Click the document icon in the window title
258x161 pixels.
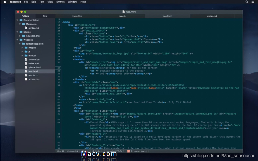click(124, 12)
